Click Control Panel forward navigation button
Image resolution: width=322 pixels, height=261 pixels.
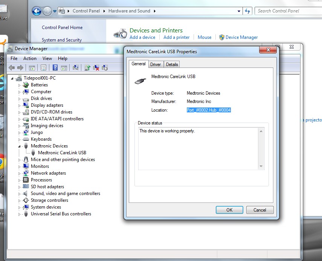pyautogui.click(x=47, y=11)
